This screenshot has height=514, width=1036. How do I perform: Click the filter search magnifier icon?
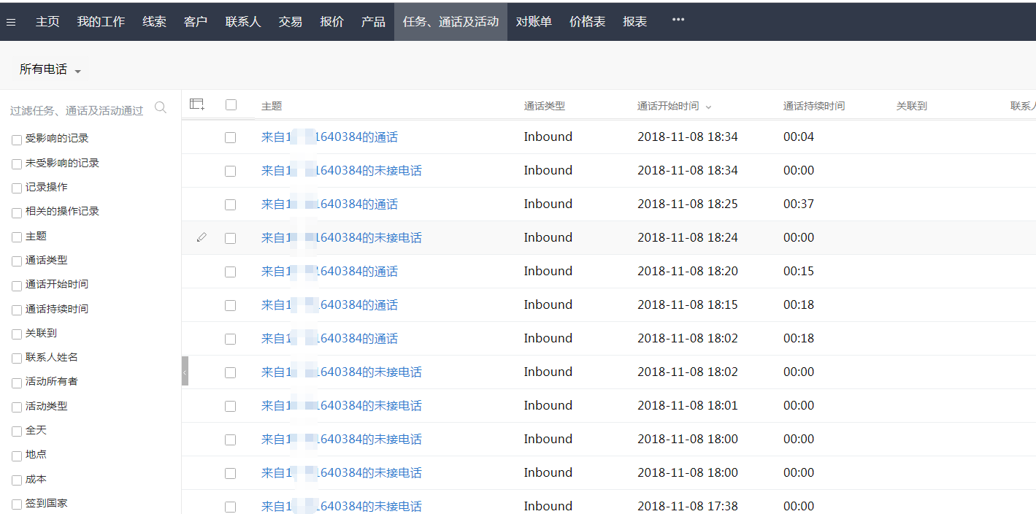pos(161,108)
